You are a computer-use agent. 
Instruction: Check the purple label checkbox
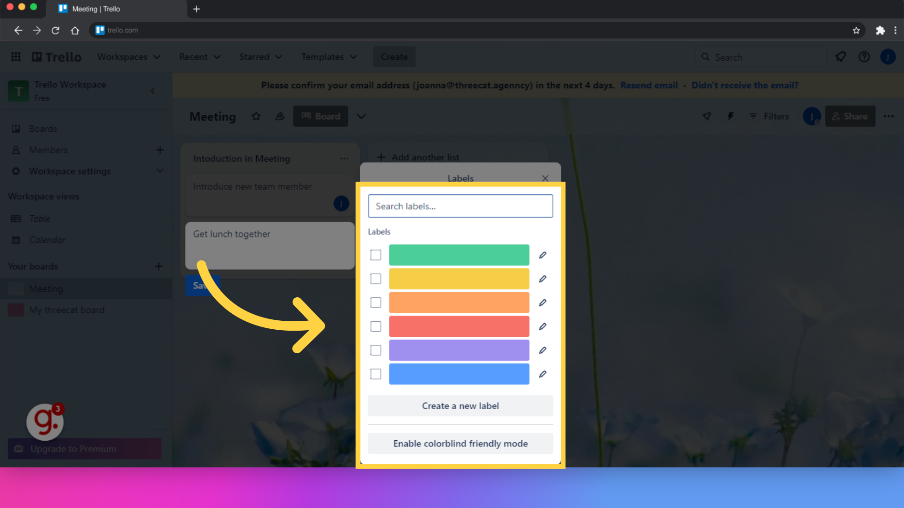click(x=376, y=350)
